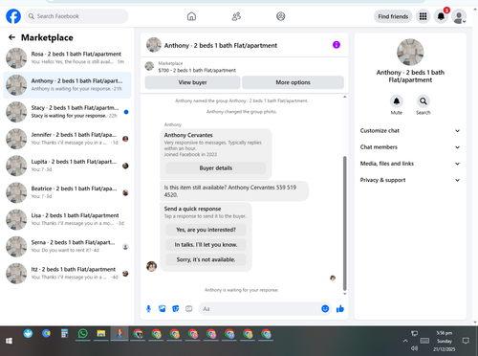
Task: Open the Groups icon in top navigation
Action: 281,16
